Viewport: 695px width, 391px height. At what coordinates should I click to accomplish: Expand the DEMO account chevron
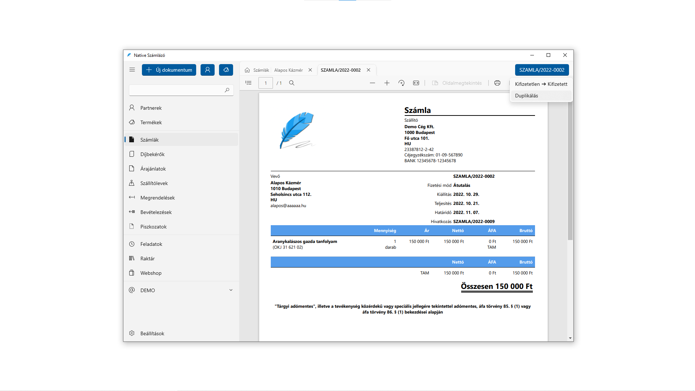pos(231,290)
